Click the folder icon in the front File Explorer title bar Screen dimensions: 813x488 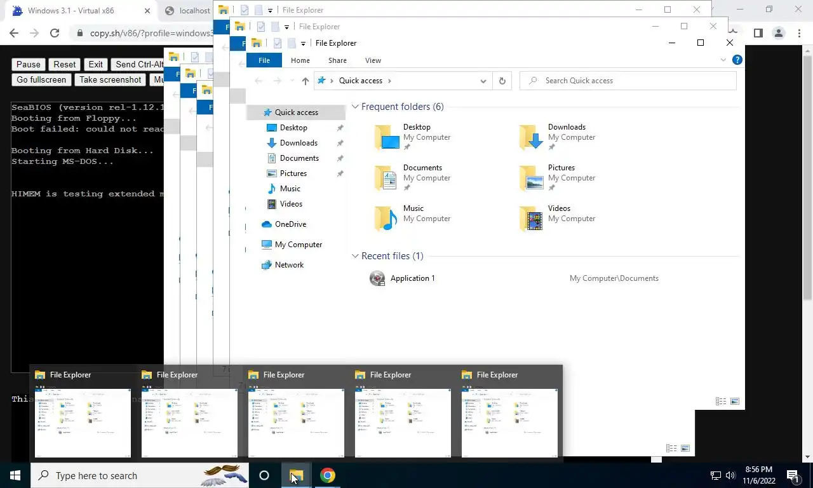pos(257,43)
